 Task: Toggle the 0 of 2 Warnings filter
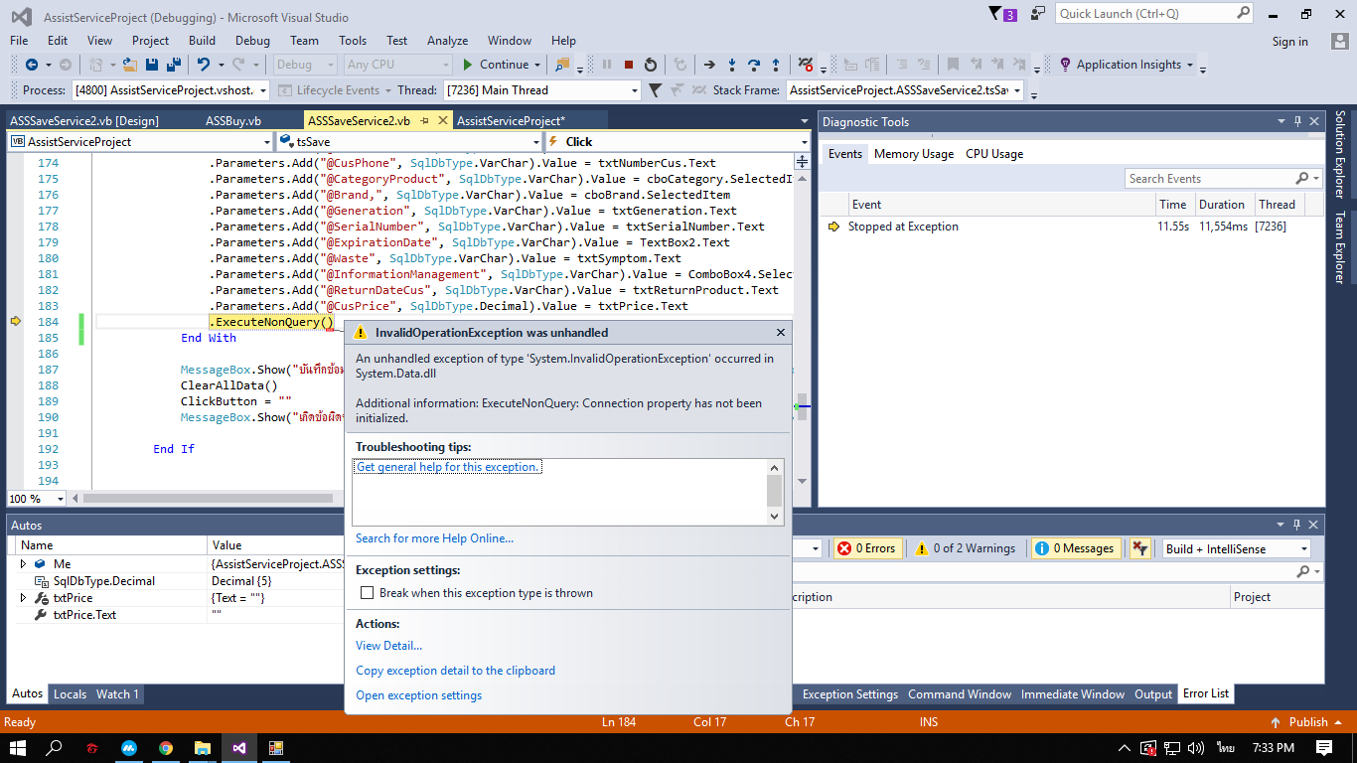pyautogui.click(x=966, y=548)
